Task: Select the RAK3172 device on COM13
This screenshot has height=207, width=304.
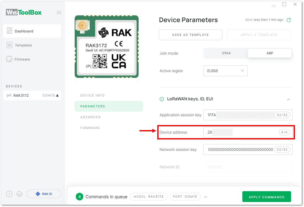Action: [32, 96]
